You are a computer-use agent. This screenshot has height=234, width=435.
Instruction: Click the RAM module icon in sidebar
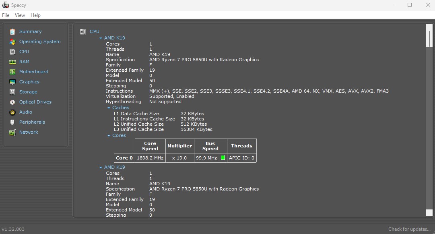pos(12,62)
